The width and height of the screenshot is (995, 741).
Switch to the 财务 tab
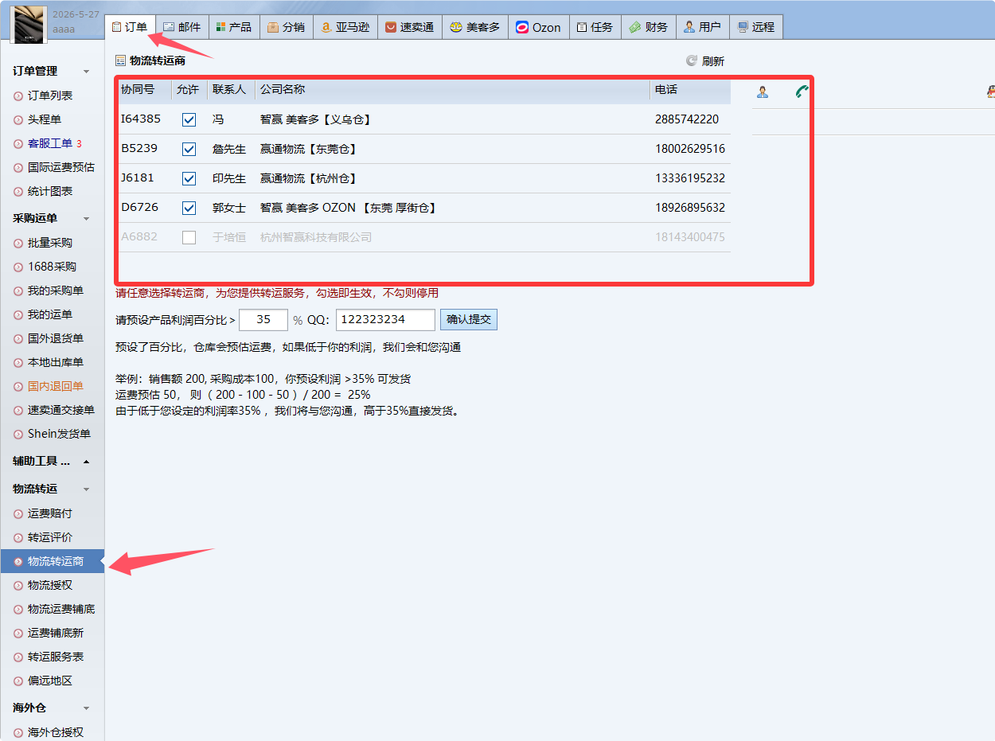tap(649, 27)
